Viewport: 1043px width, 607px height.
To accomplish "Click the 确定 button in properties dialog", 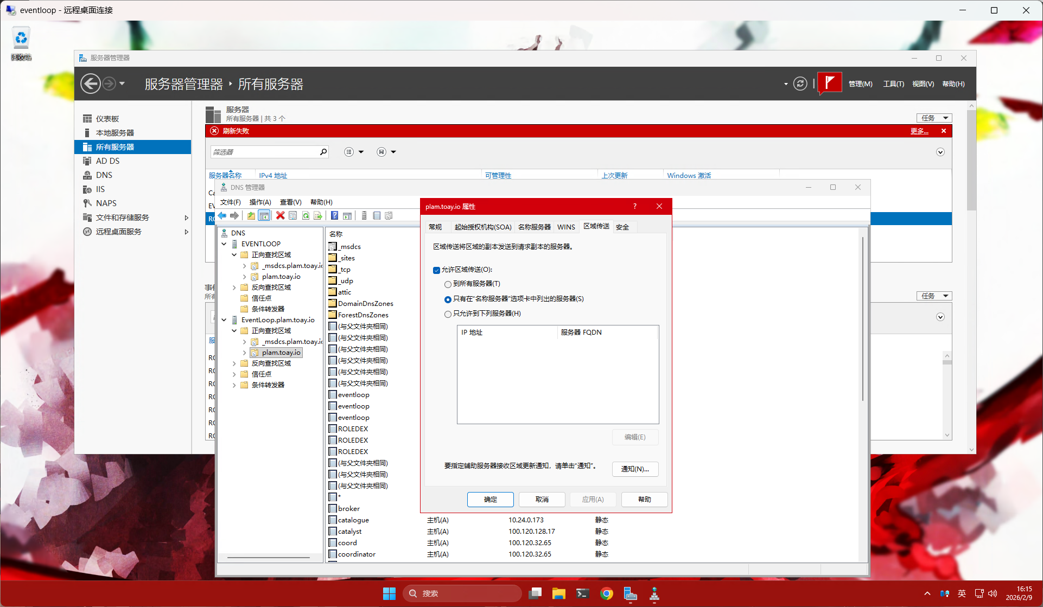I will [490, 500].
